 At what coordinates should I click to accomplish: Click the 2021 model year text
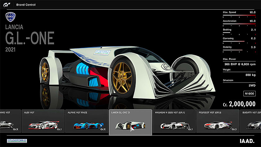(10, 50)
